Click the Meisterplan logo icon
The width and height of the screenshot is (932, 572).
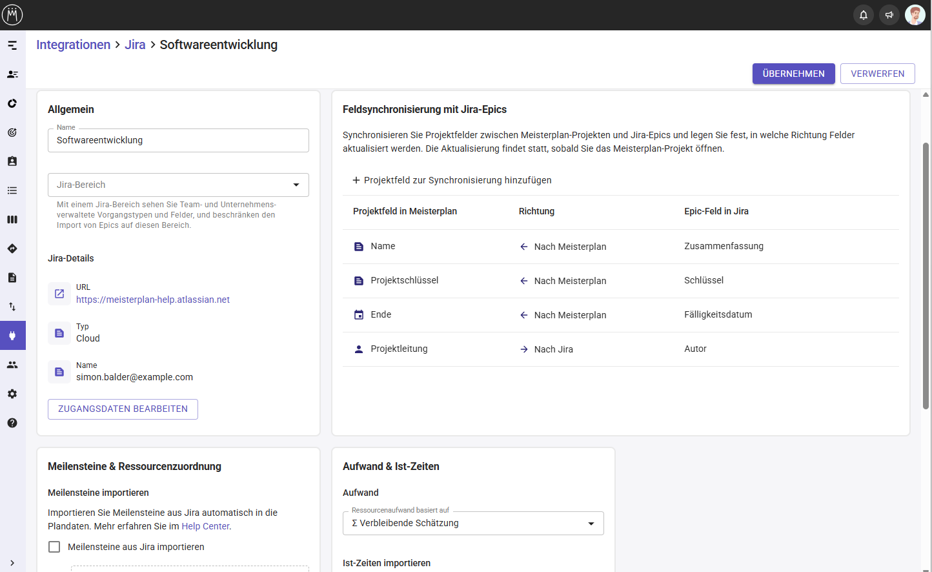pyautogui.click(x=12, y=14)
